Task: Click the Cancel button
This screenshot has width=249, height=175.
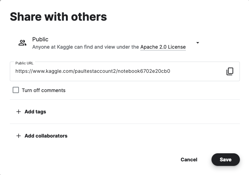Action: coord(189,160)
